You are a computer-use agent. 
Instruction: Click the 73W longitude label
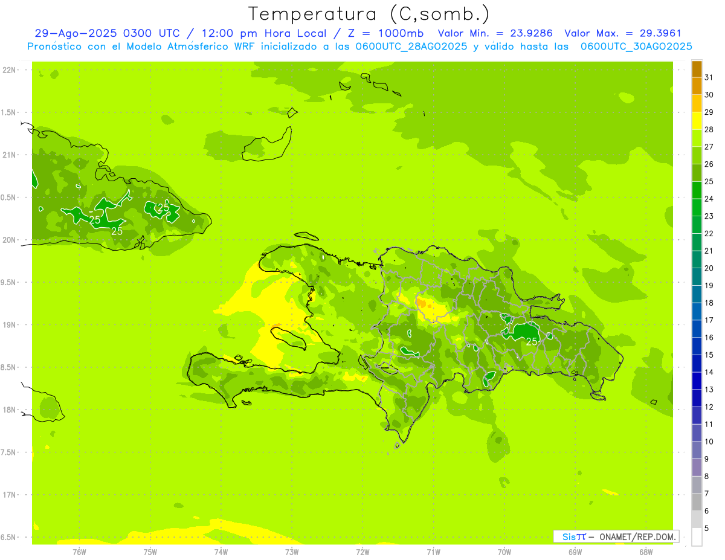tap(292, 552)
